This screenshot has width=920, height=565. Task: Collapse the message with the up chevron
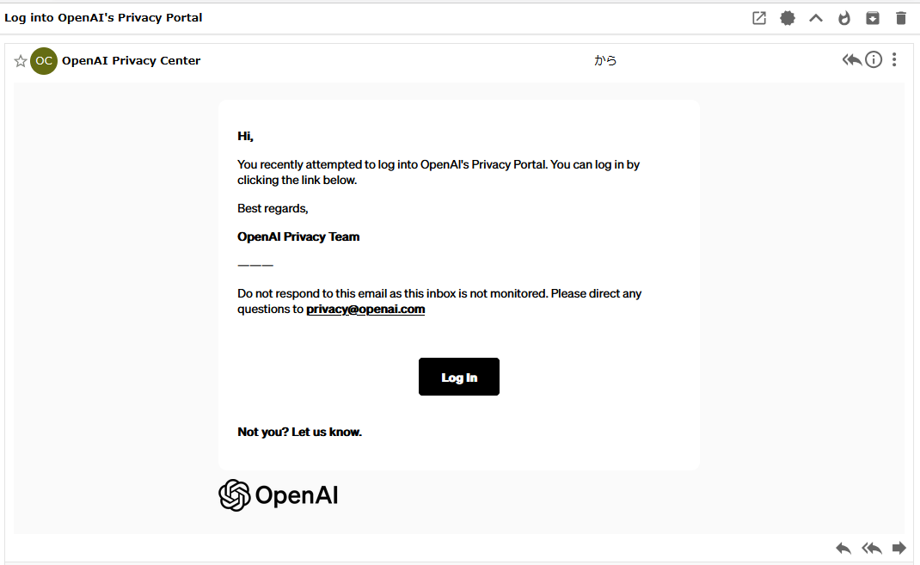pos(816,18)
